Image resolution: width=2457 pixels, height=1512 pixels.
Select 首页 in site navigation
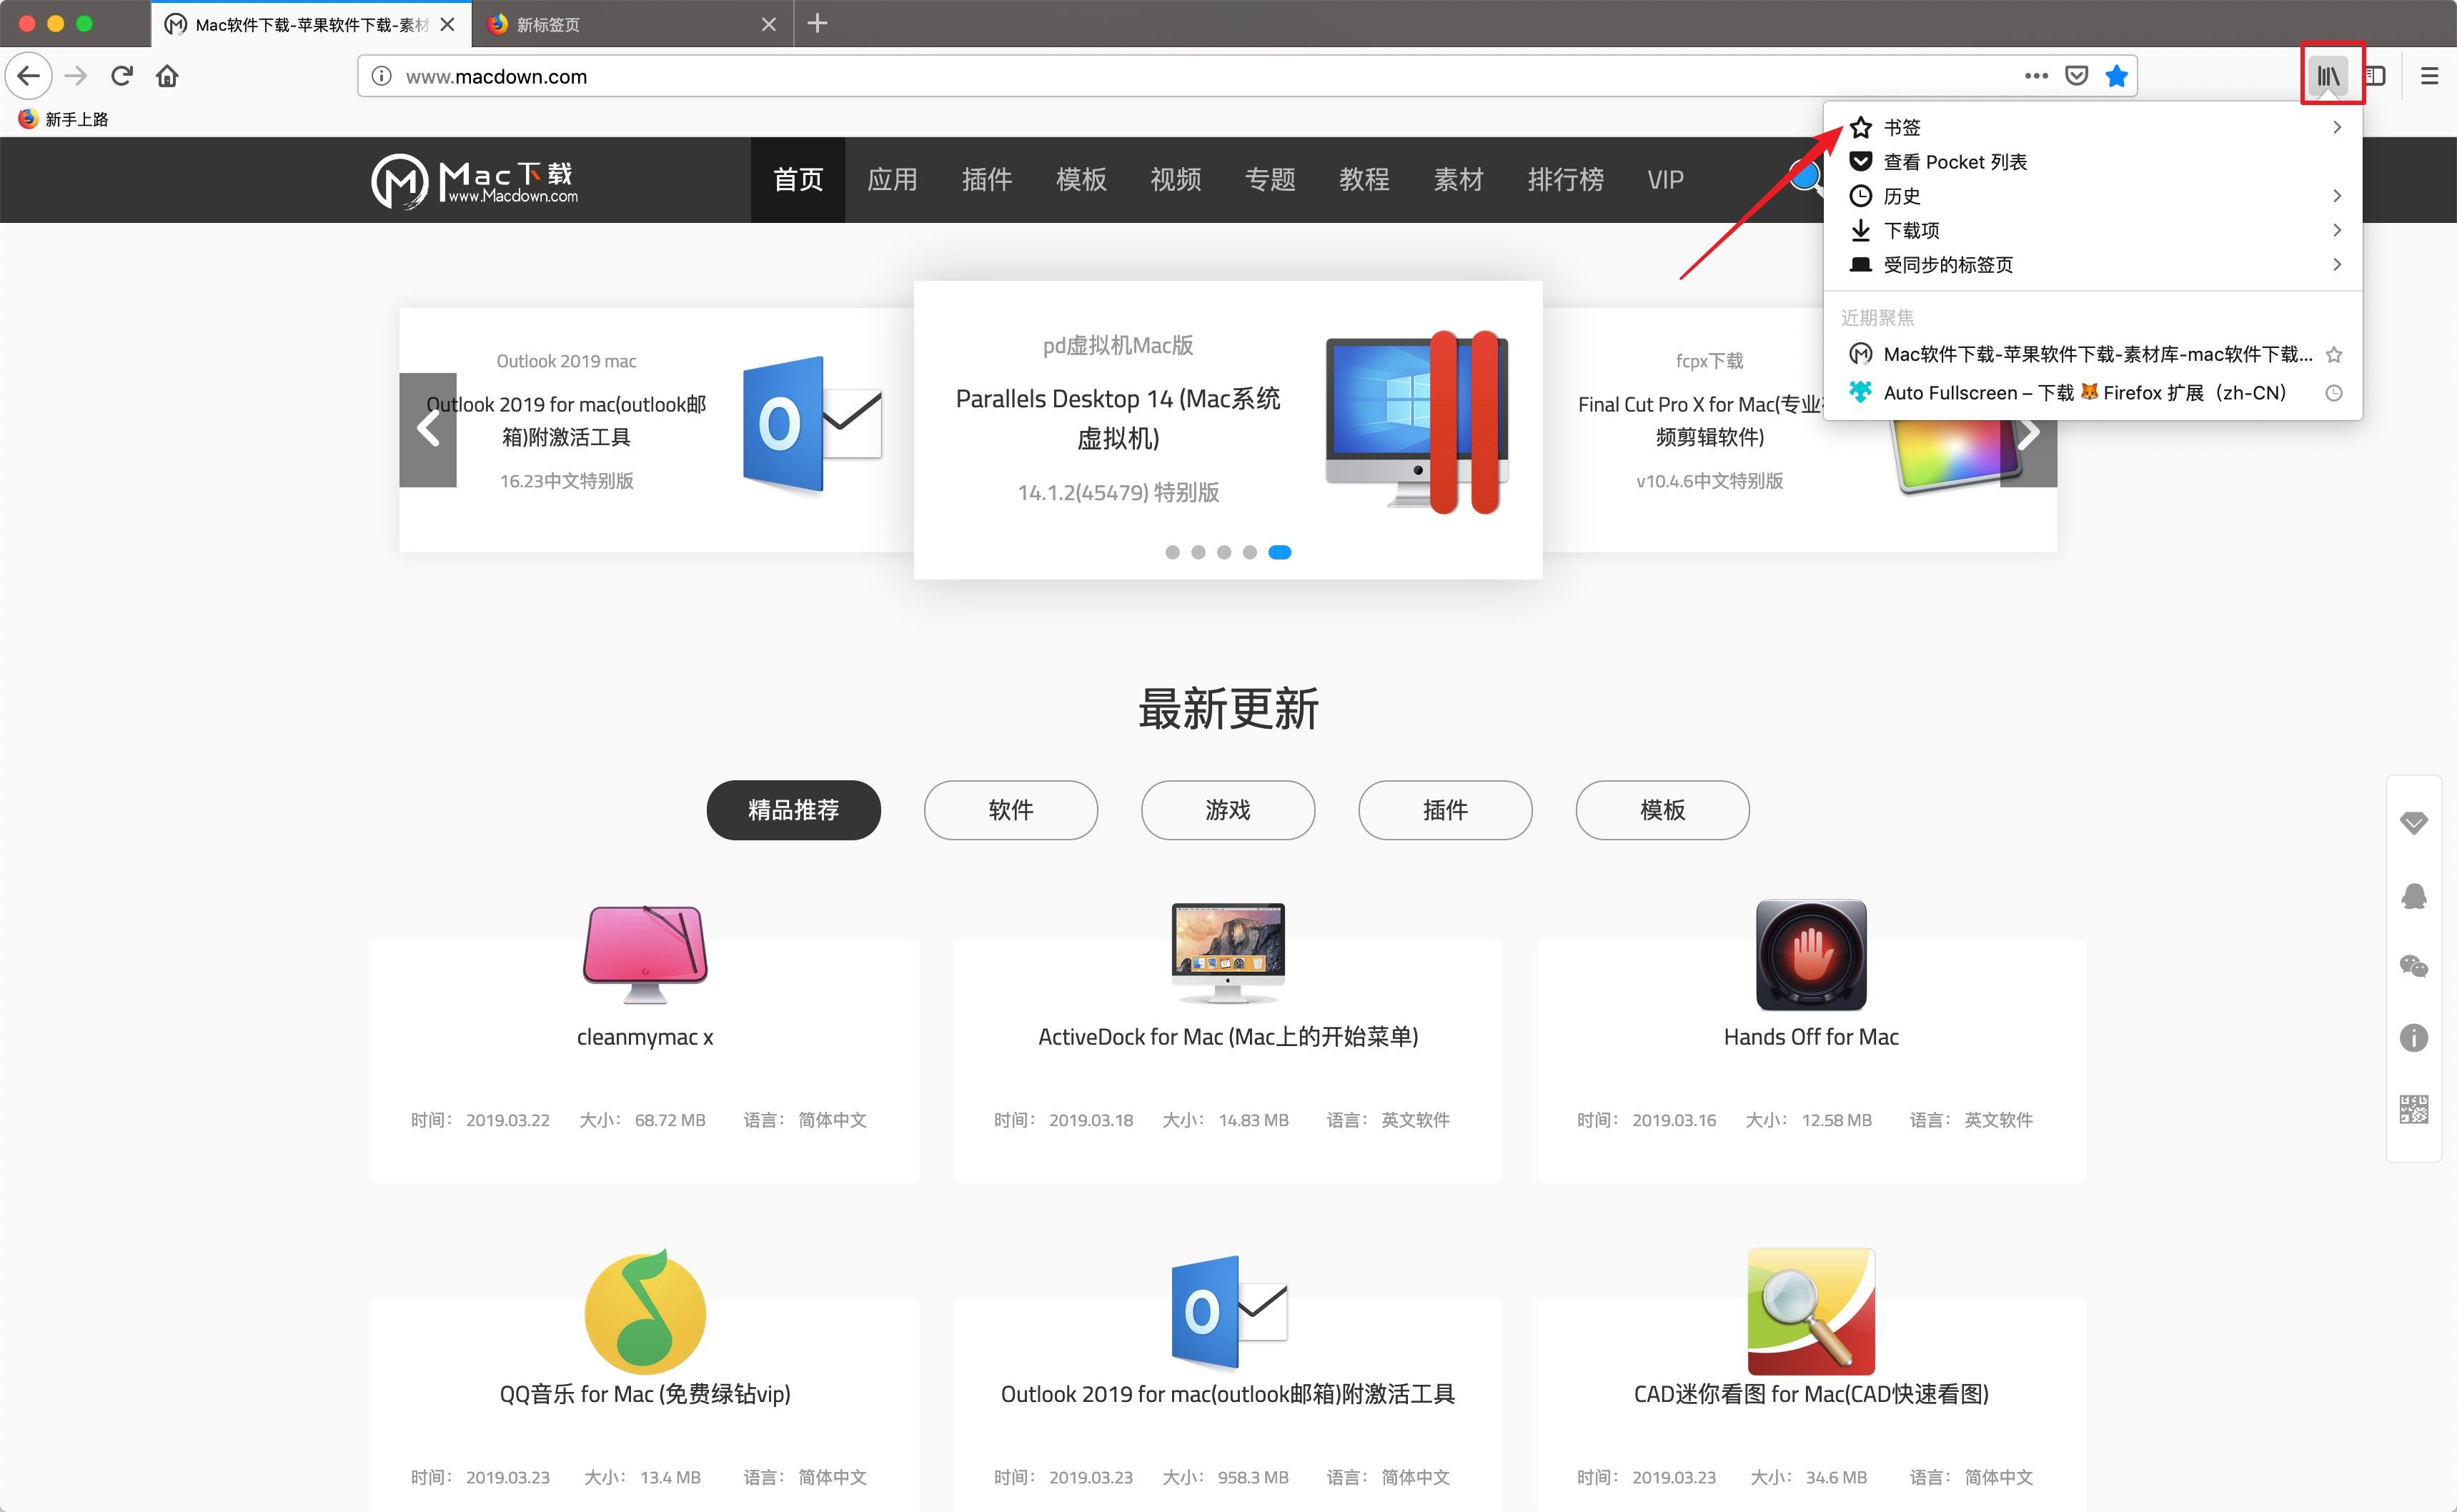click(x=798, y=180)
